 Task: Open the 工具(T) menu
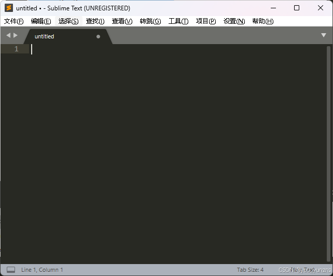pyautogui.click(x=178, y=21)
